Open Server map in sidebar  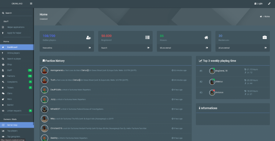coord(16,125)
